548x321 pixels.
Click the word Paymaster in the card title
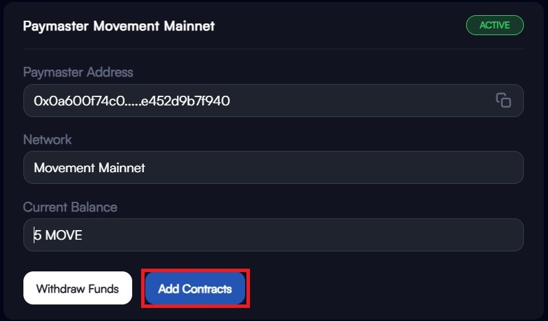tap(56, 27)
